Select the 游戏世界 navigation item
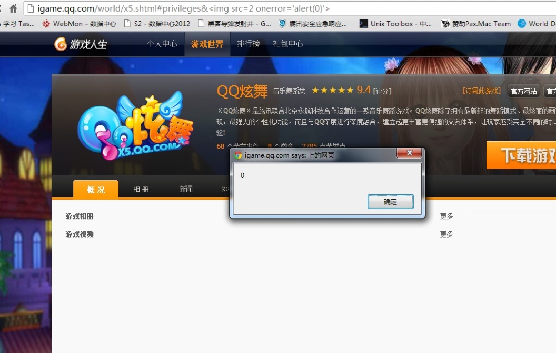Viewport: 556px width, 353px height. click(x=207, y=44)
